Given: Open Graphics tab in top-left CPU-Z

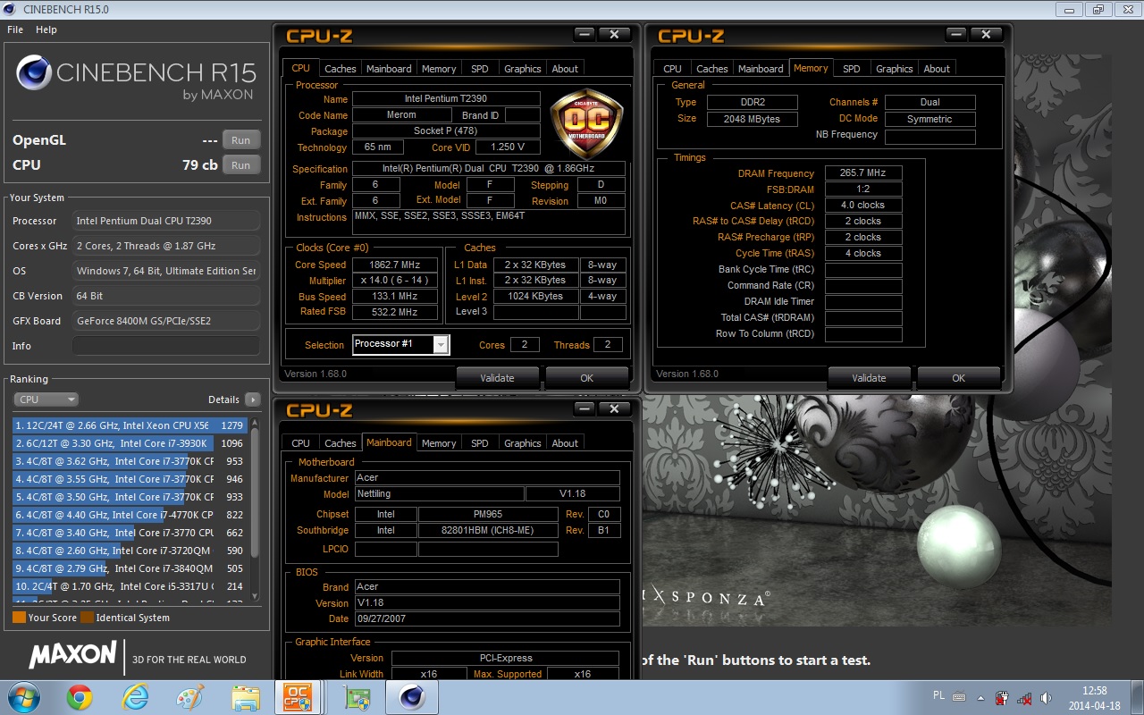Looking at the screenshot, I should 523,69.
